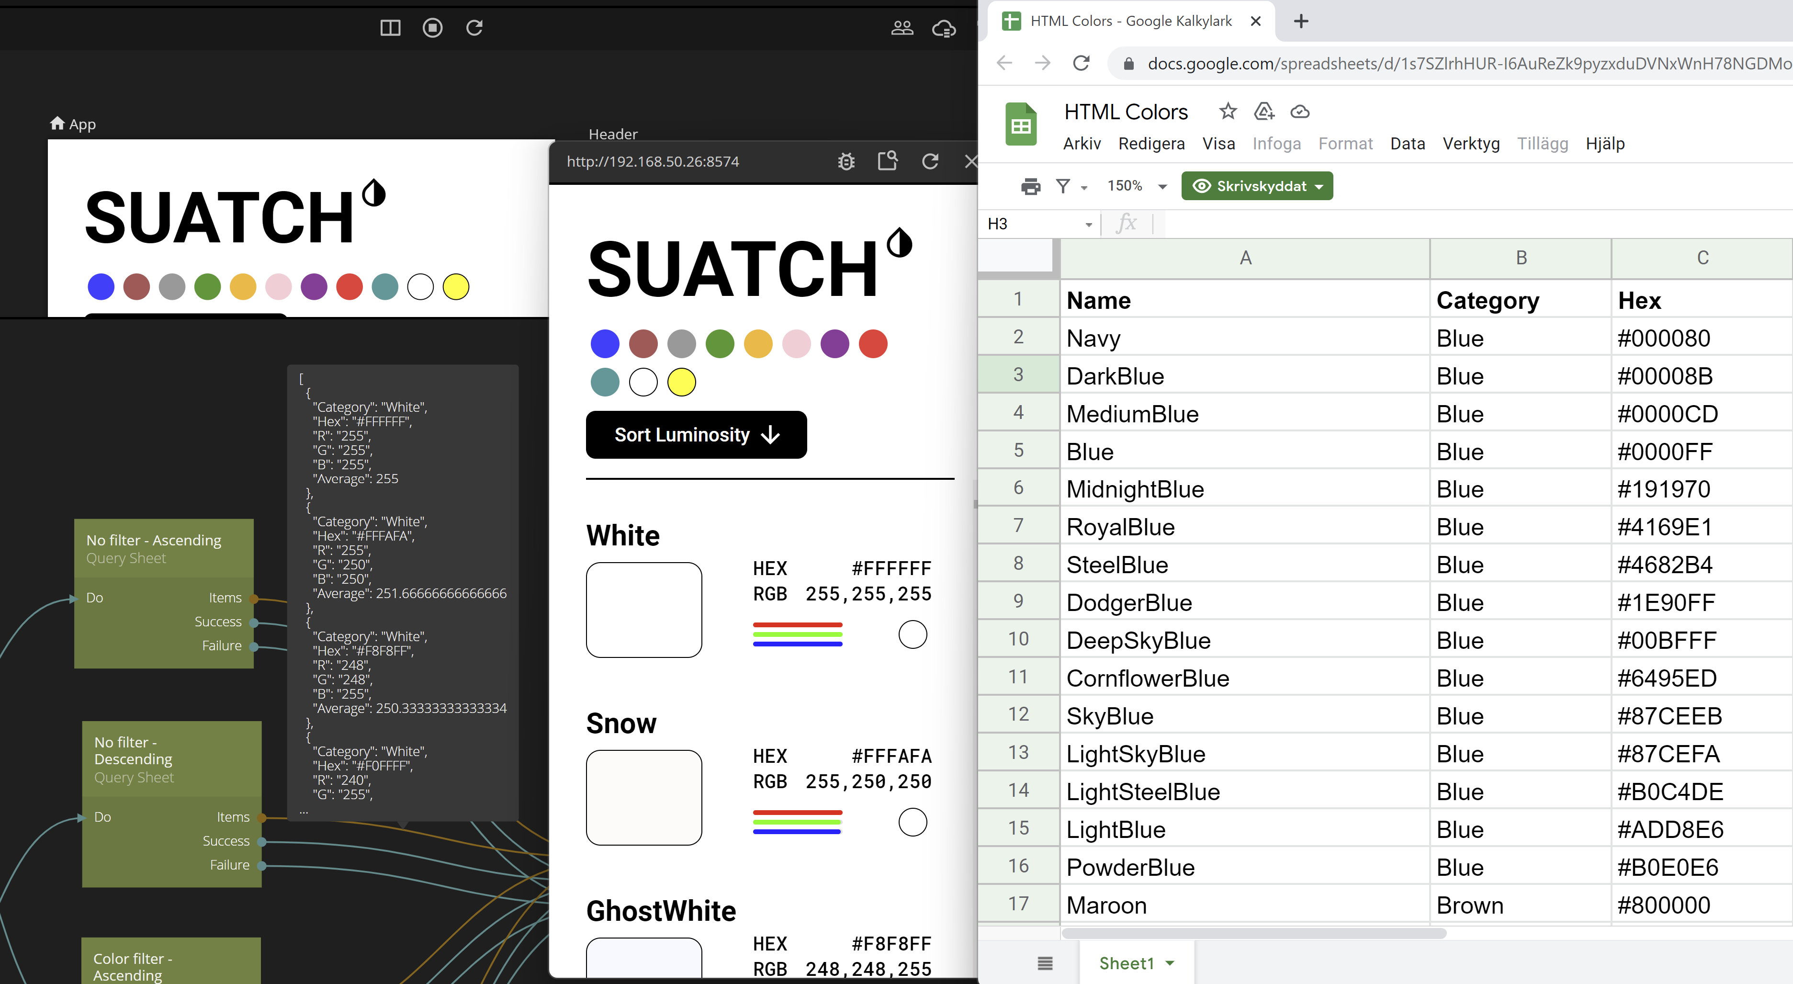Toggle the round selector beside Snow swatch
The height and width of the screenshot is (984, 1793).
tap(913, 823)
